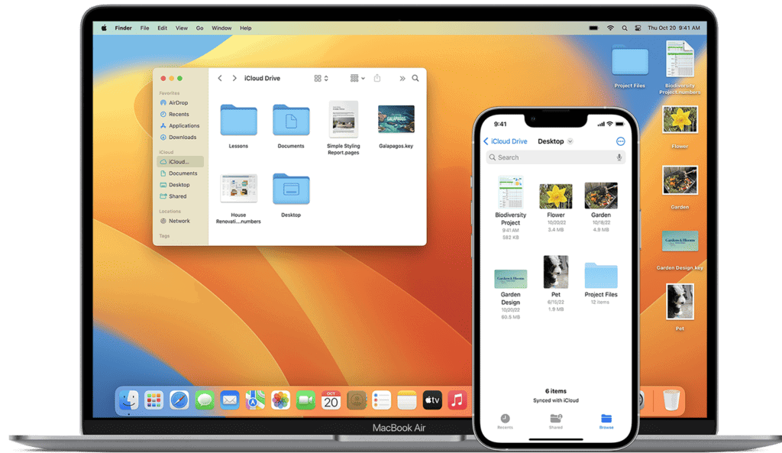
Task: Open Music app in Dock
Action: click(457, 400)
